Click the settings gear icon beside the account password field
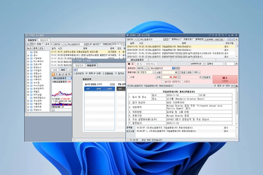Viewport: 263px width, 175px height. pyautogui.click(x=236, y=64)
